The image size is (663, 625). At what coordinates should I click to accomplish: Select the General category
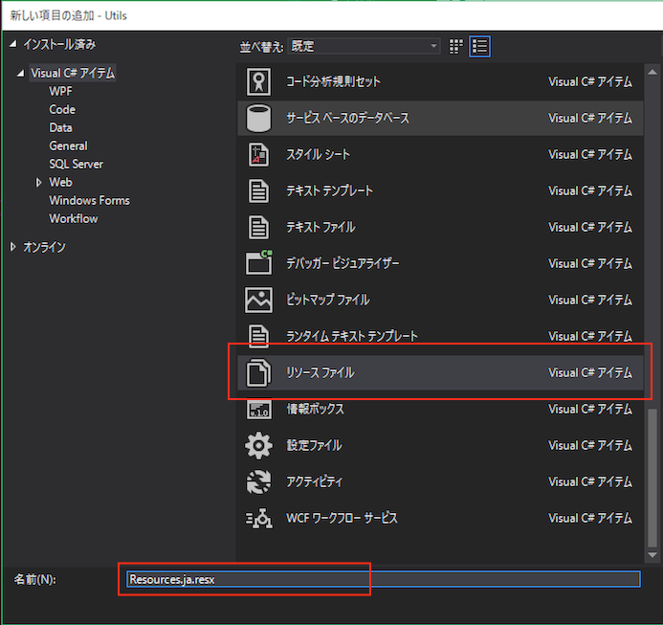(x=68, y=146)
